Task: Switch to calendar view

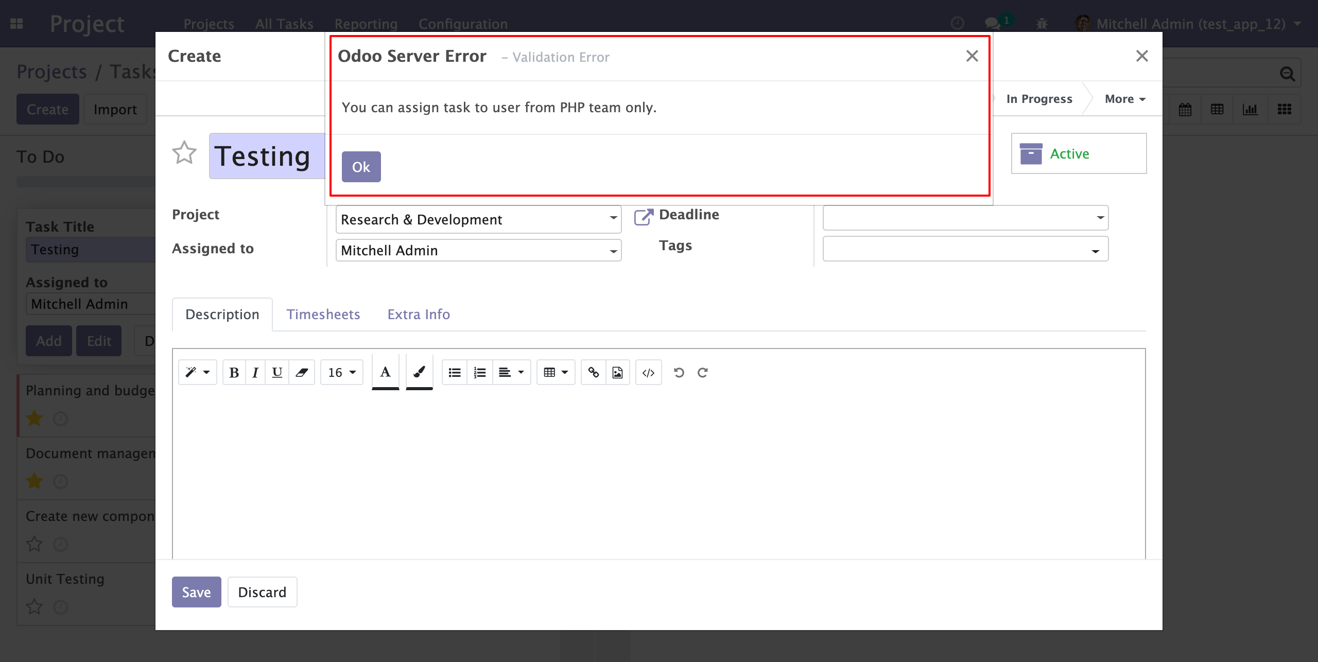Action: click(x=1185, y=109)
